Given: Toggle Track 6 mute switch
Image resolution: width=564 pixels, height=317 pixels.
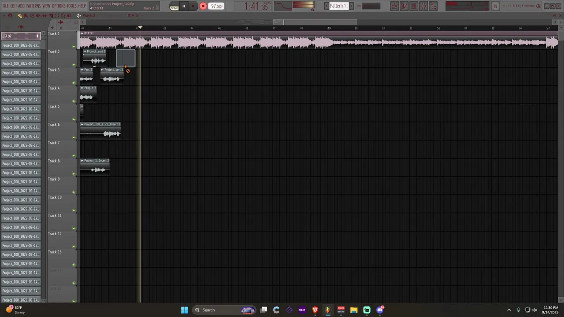Looking at the screenshot, I should click(74, 137).
